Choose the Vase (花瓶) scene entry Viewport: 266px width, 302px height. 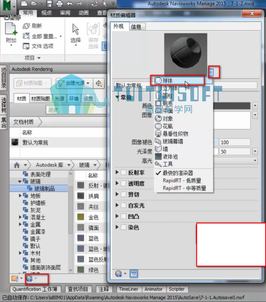coord(184,126)
